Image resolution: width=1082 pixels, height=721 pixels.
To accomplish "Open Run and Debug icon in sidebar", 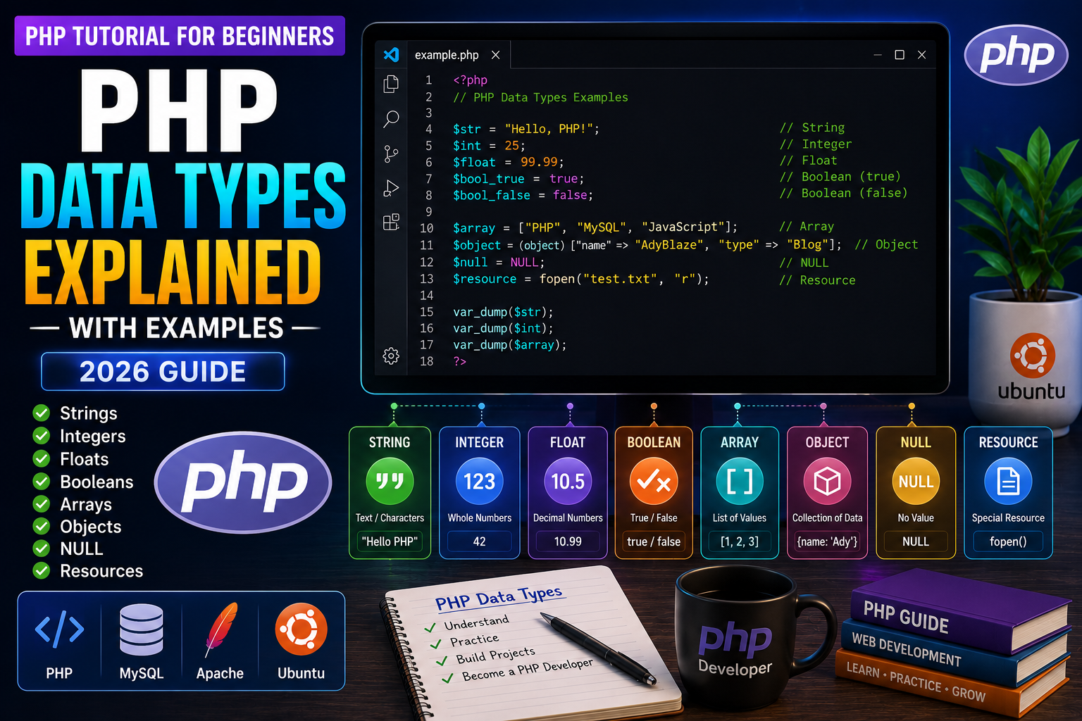I will coord(391,188).
